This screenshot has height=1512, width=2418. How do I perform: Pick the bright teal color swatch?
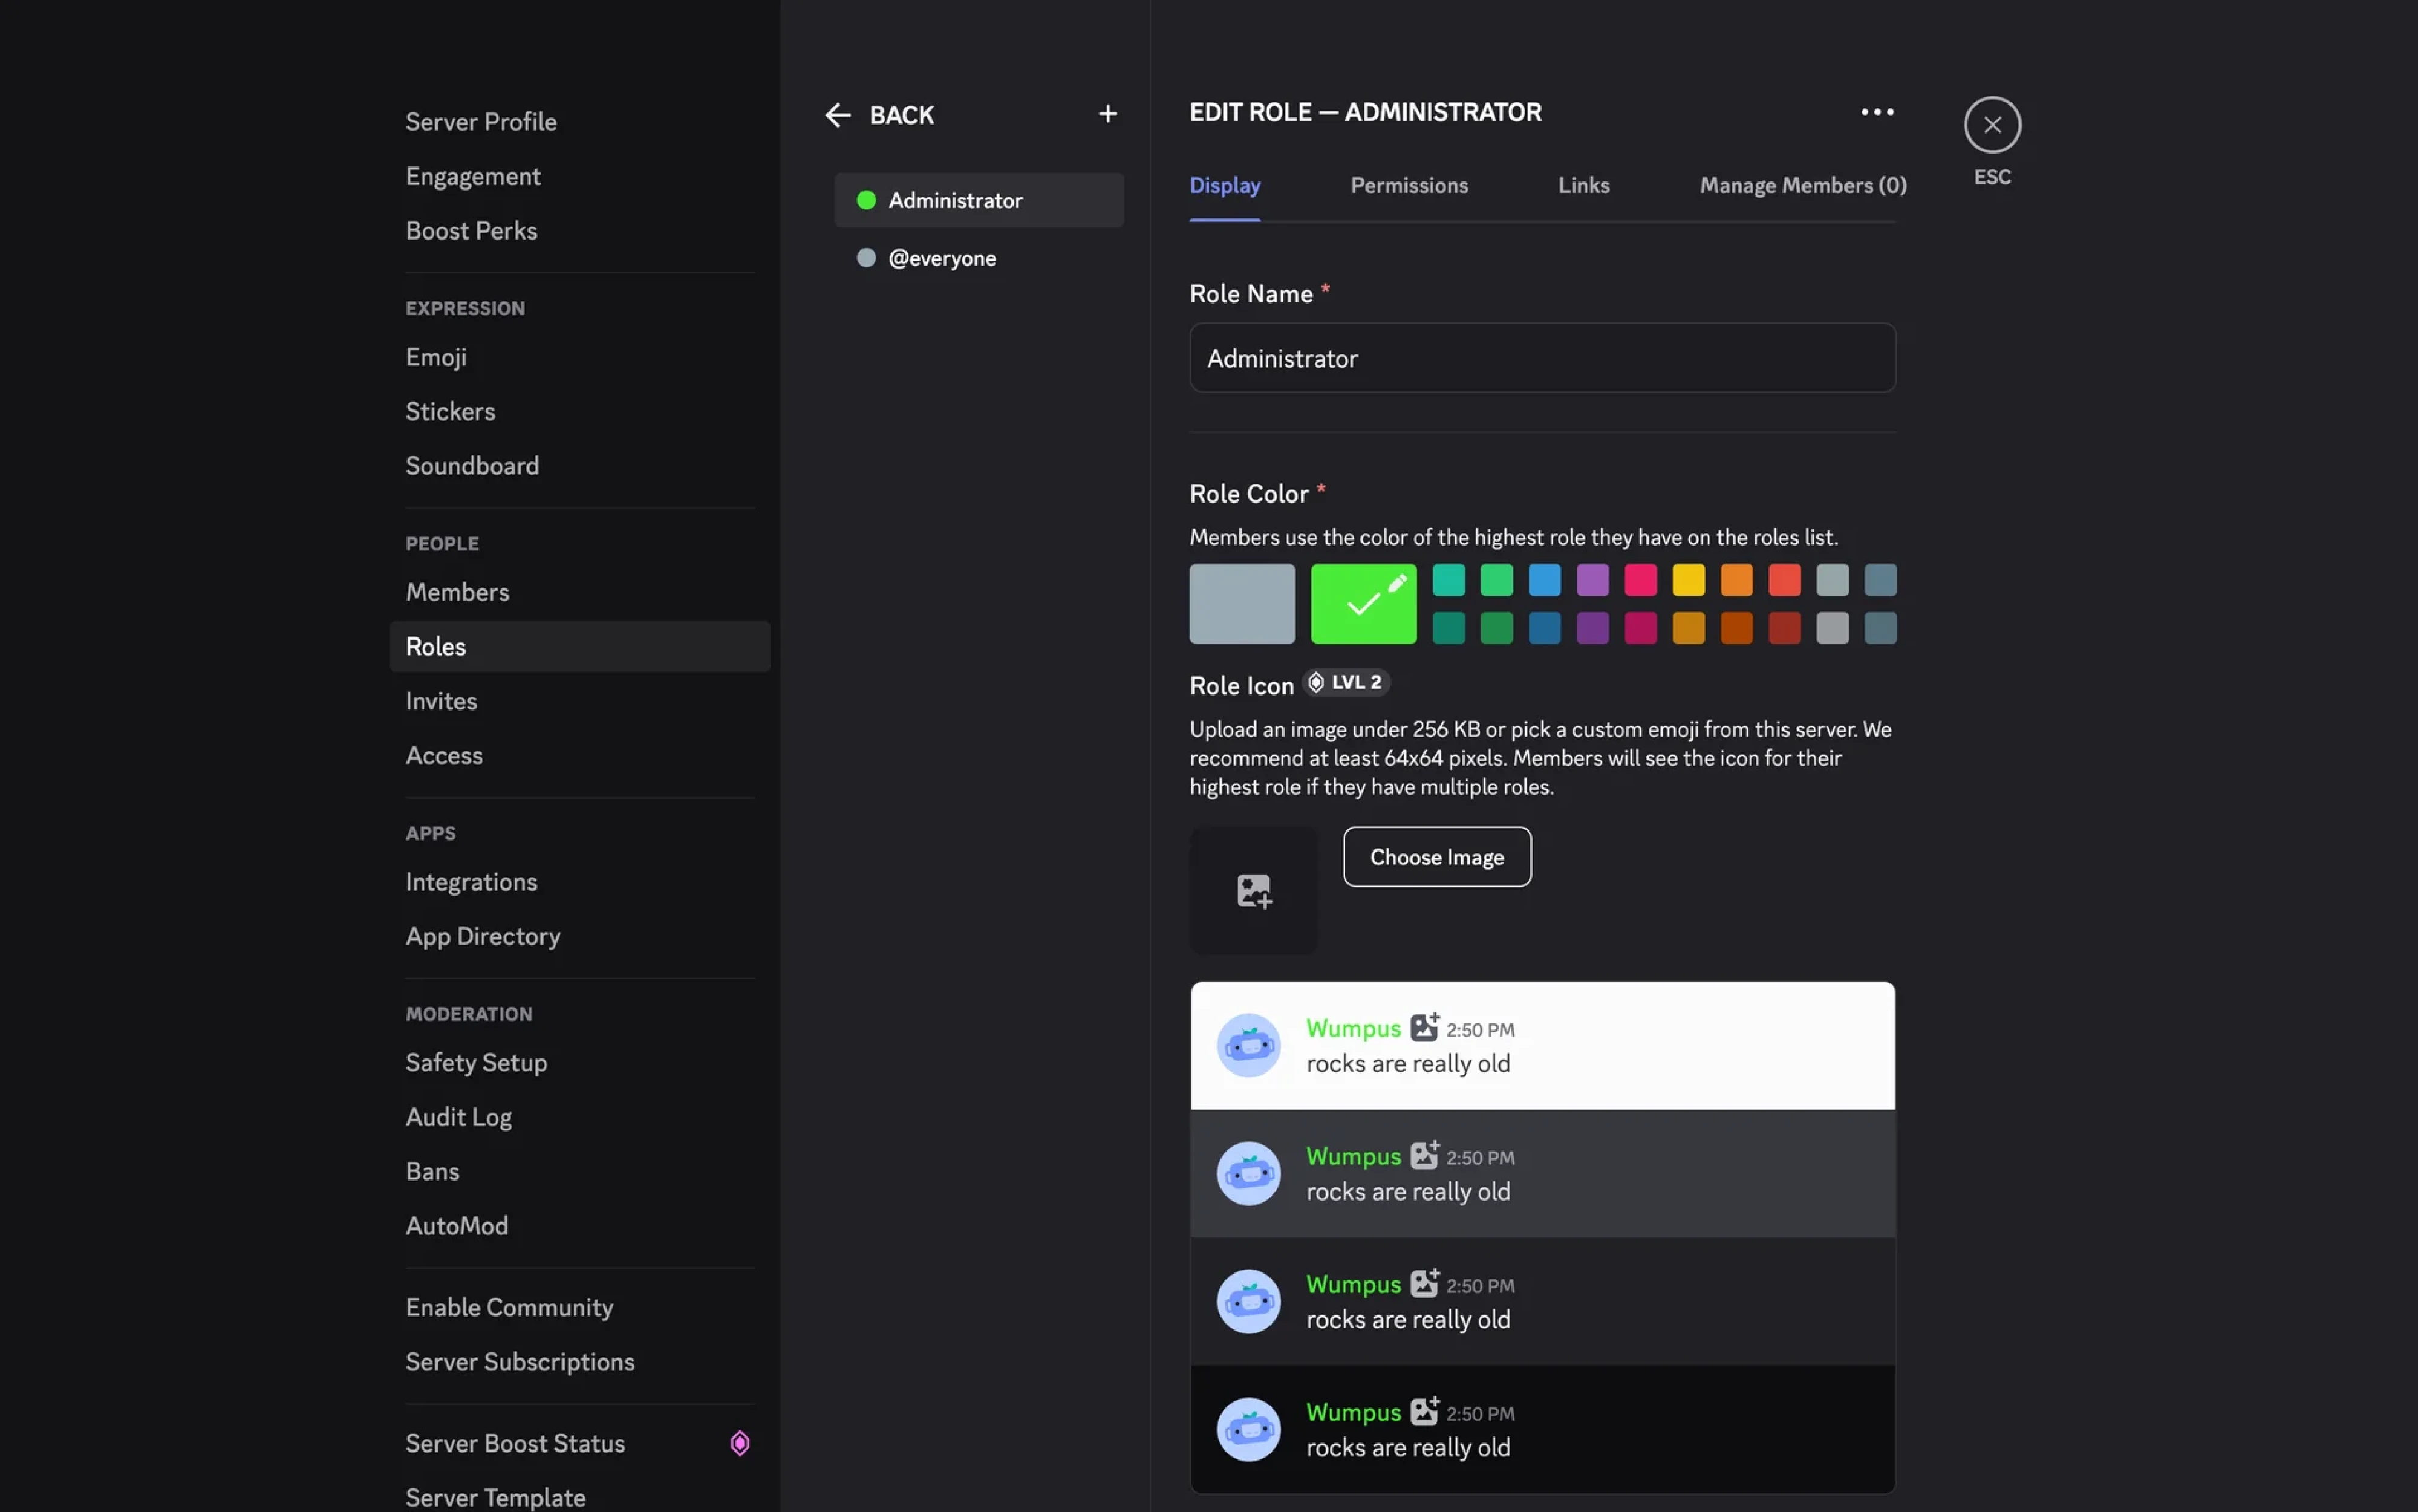click(1449, 580)
